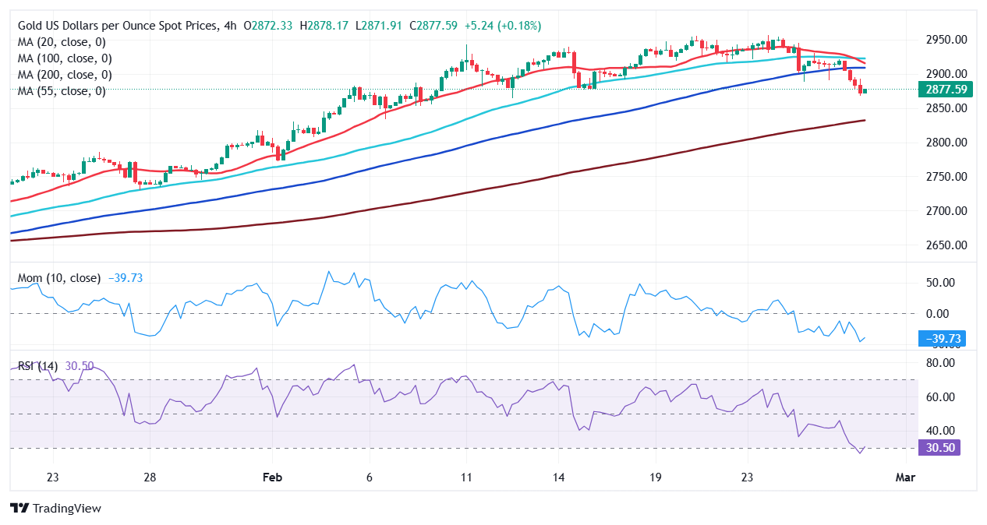Click the 2950.00 price axis label
987x525 pixels.
click(946, 40)
